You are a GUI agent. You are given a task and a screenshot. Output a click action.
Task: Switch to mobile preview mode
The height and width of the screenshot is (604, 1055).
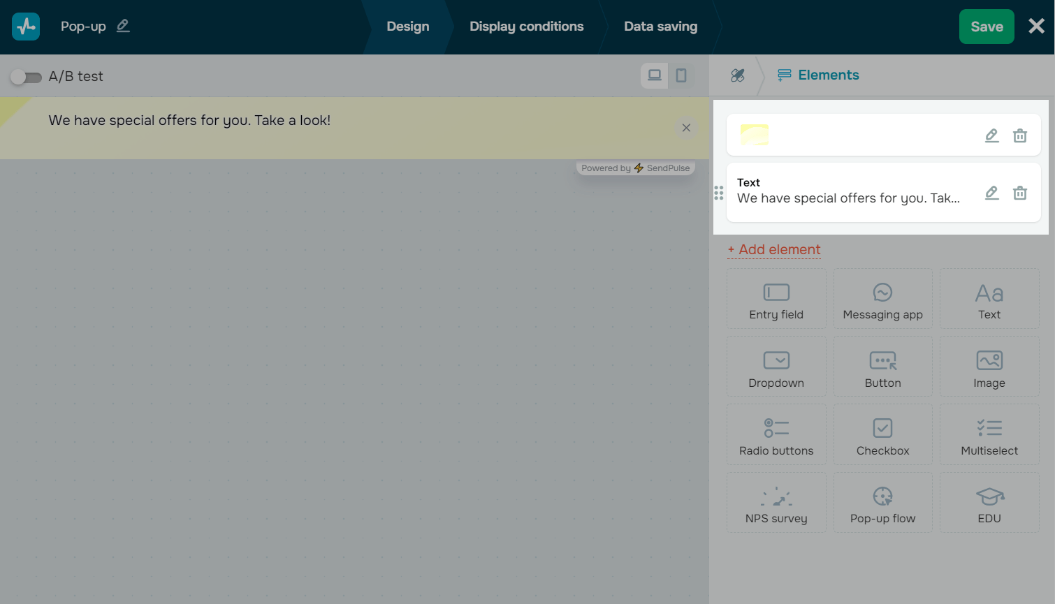[681, 75]
